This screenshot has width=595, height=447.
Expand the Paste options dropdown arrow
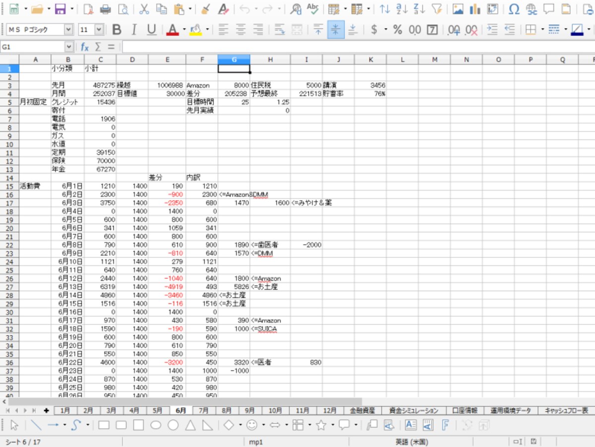190,9
